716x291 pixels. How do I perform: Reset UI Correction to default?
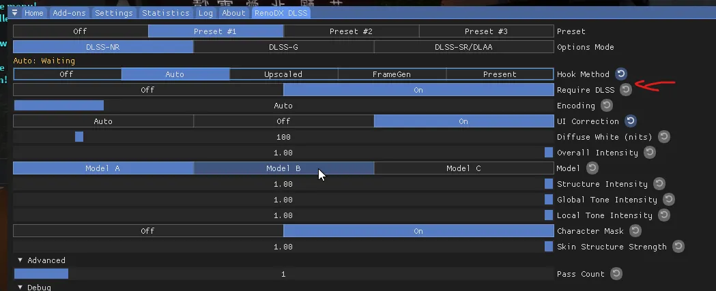(x=631, y=121)
